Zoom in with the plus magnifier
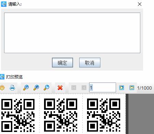 point(36,88)
